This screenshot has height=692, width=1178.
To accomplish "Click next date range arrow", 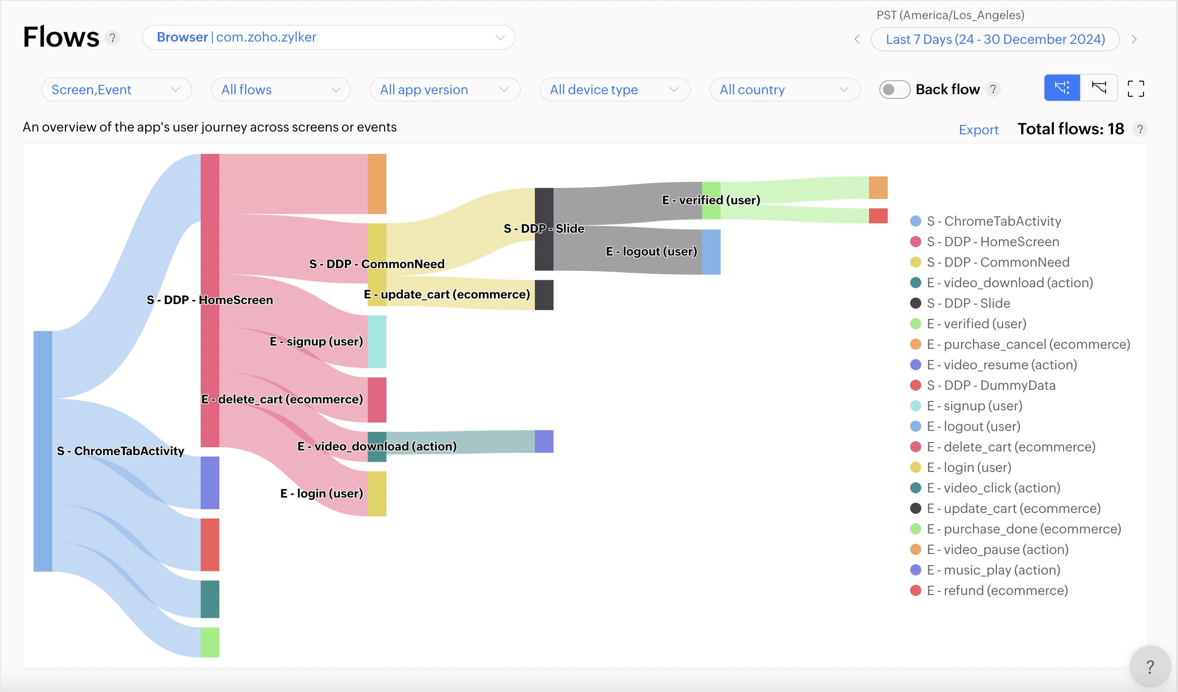I will coord(1134,39).
